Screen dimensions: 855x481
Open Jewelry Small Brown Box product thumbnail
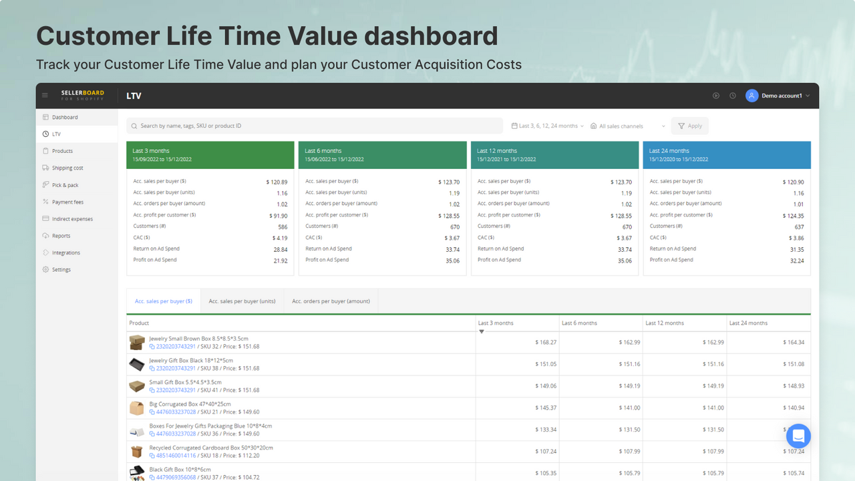(137, 343)
